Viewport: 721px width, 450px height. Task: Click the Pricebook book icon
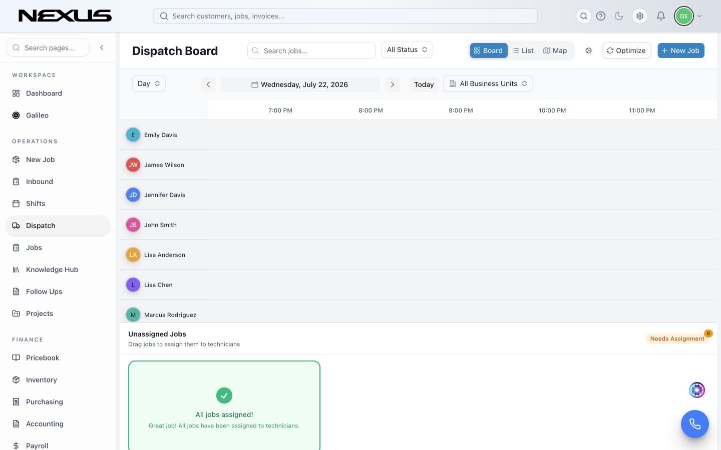(x=16, y=357)
